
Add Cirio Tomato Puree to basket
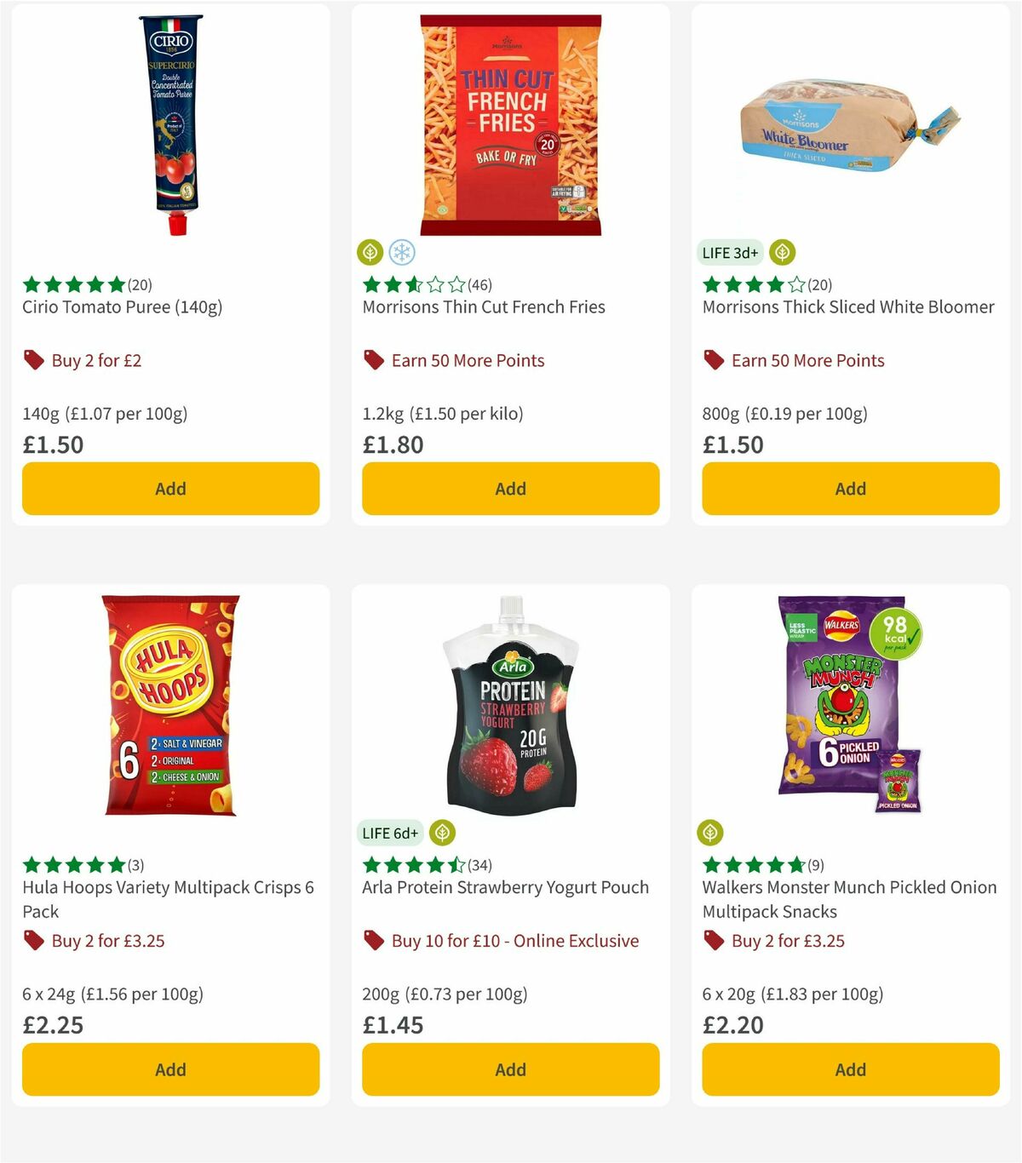(170, 489)
